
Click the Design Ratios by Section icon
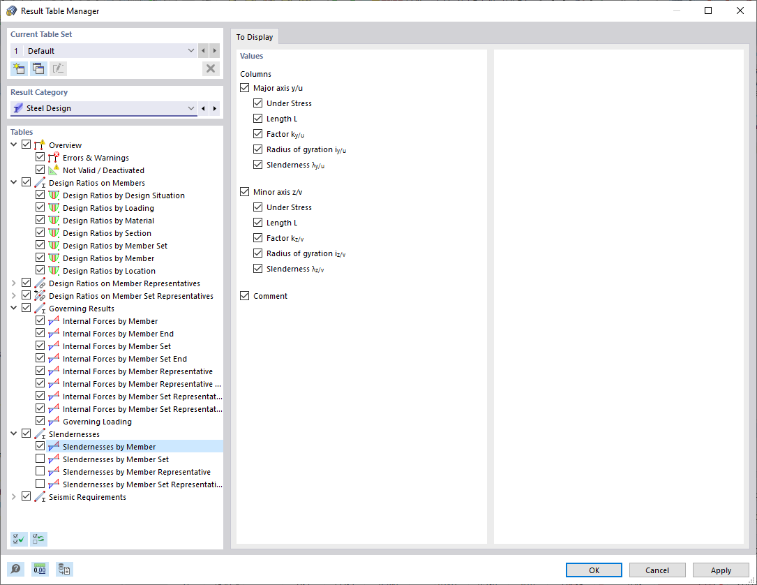coord(54,233)
